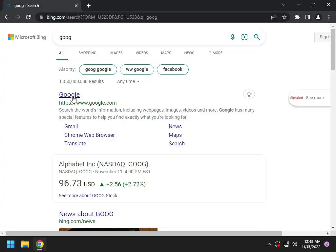Click the horizontal scrollbar thumb
This screenshot has height=252, width=336.
click(144, 233)
